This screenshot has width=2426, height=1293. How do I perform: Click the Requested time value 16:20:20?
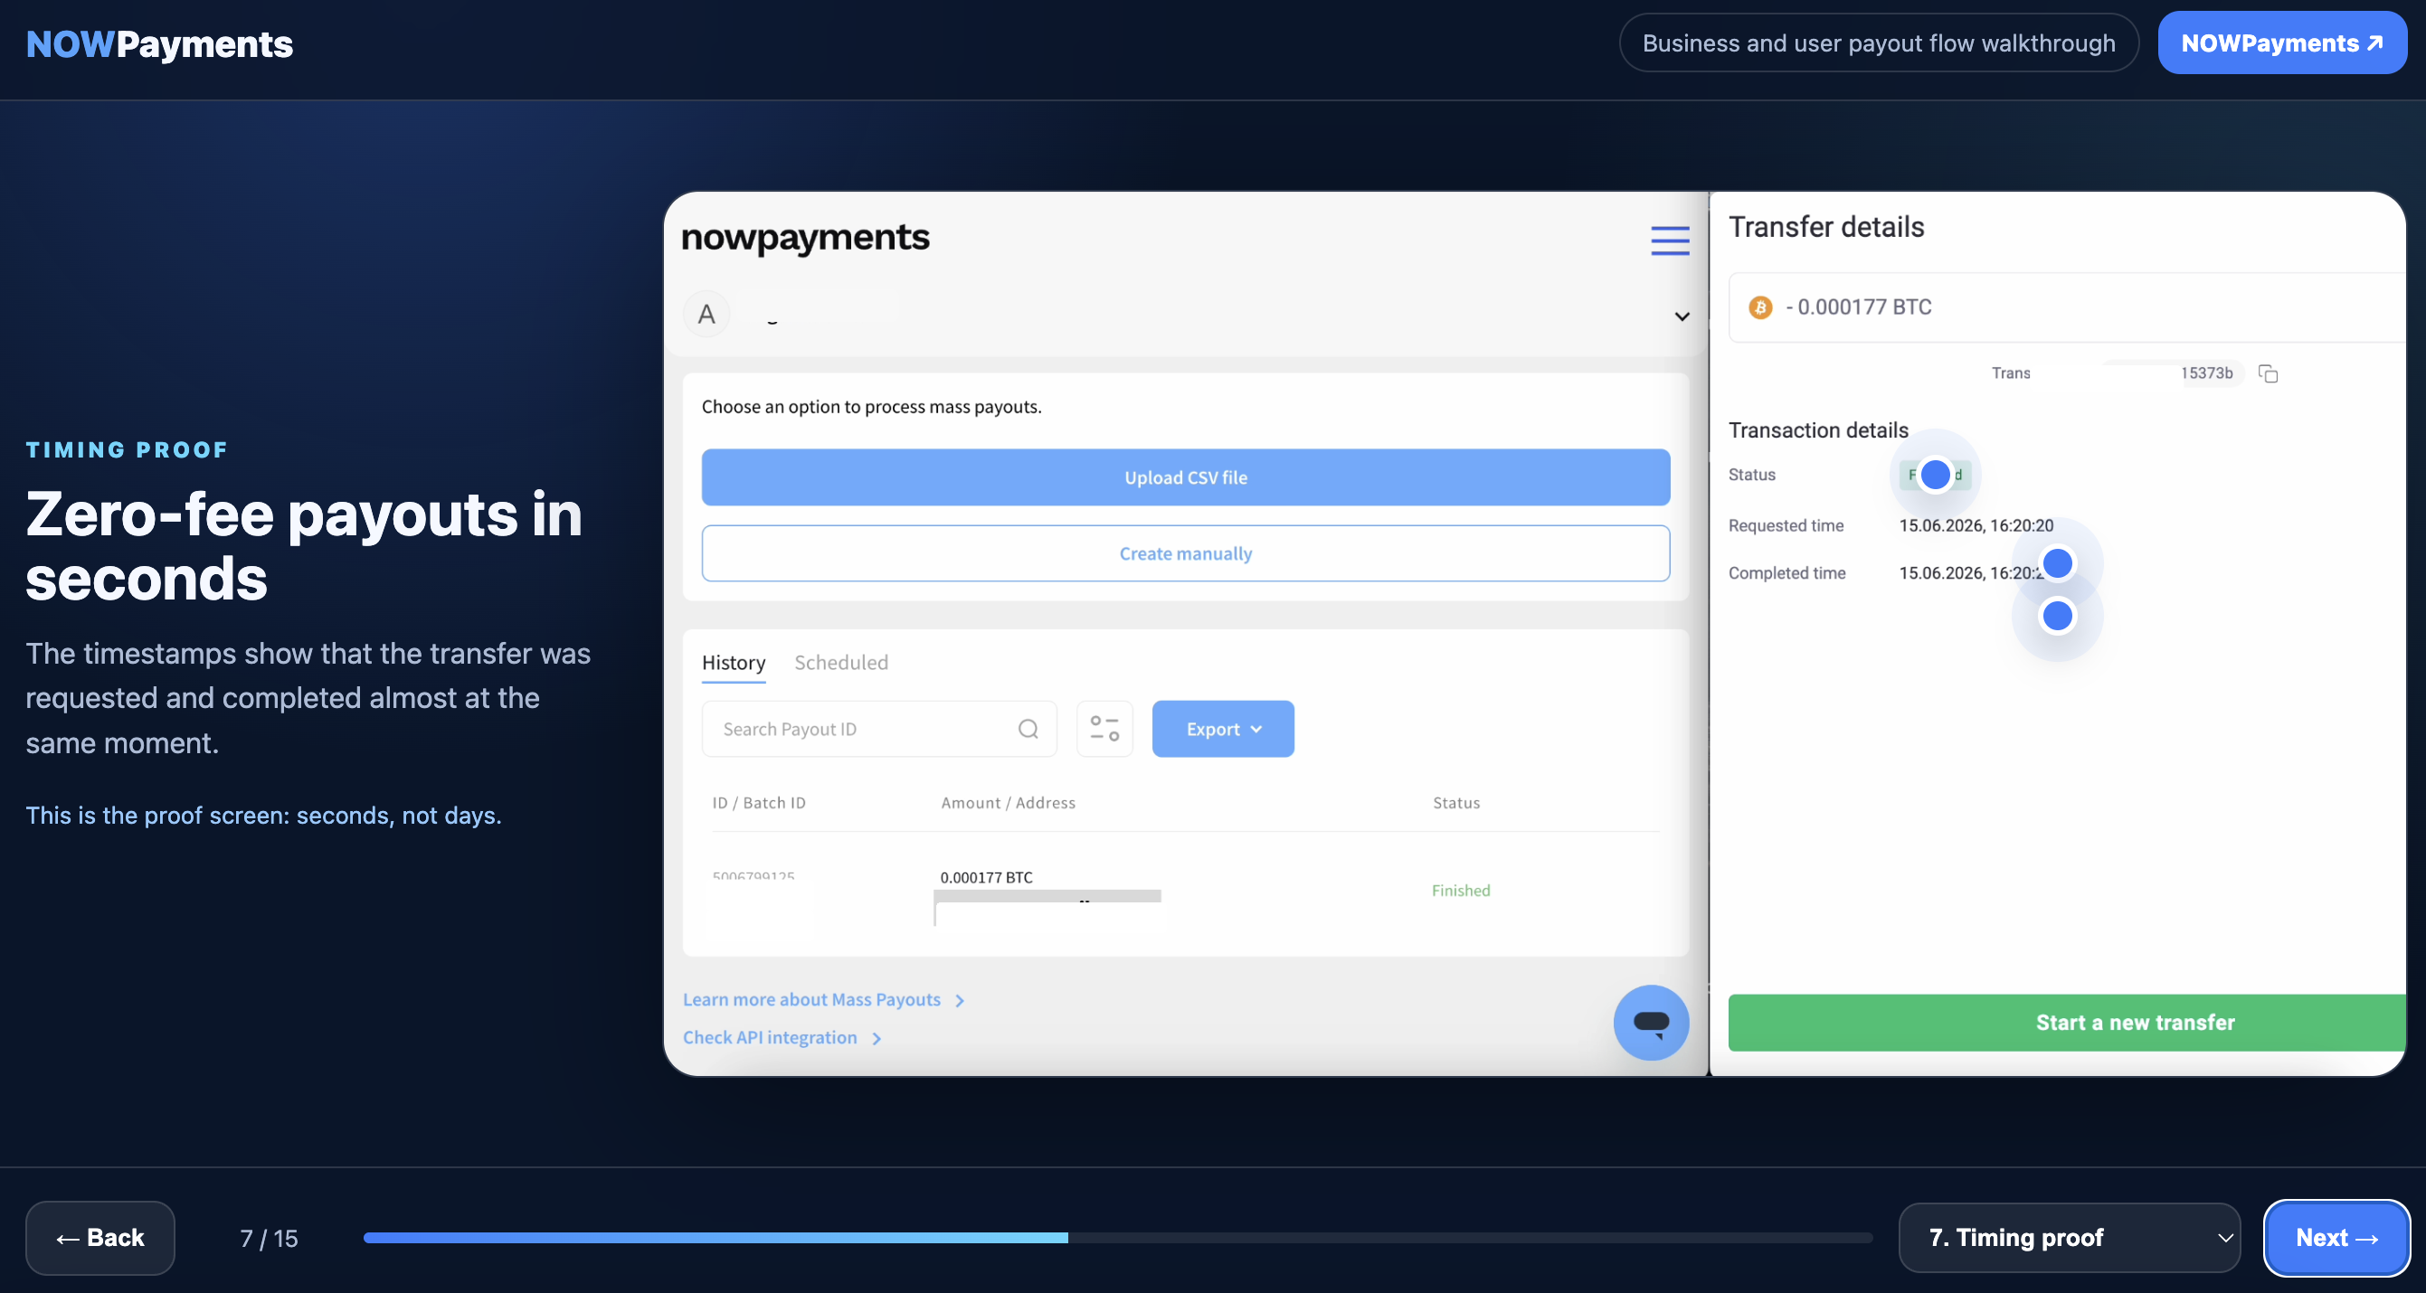(x=1976, y=525)
